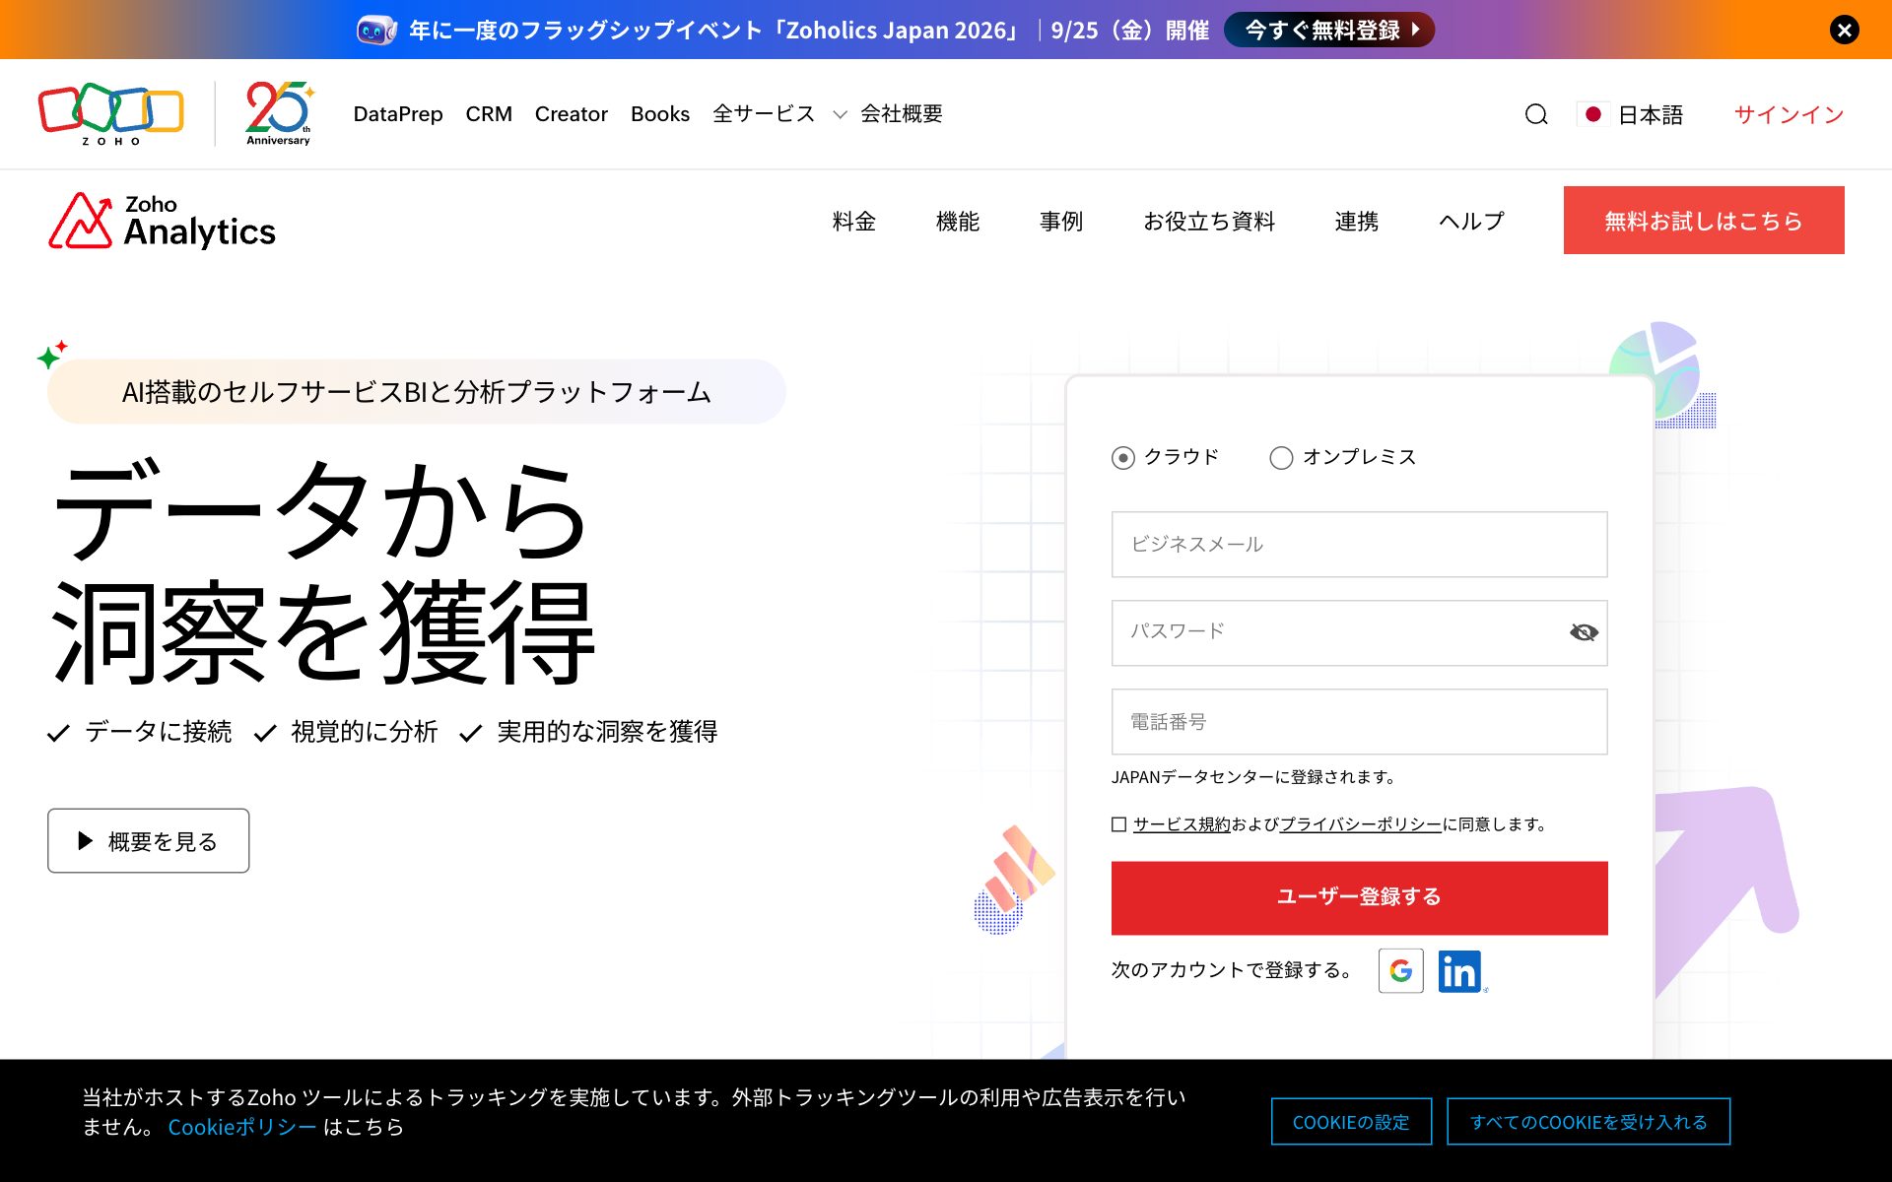This screenshot has height=1182, width=1892.
Task: Check the terms agreement checkbox
Action: tap(1118, 824)
